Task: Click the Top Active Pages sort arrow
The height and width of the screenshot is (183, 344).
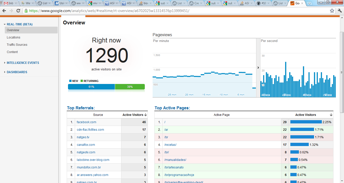Action: click(x=331, y=115)
